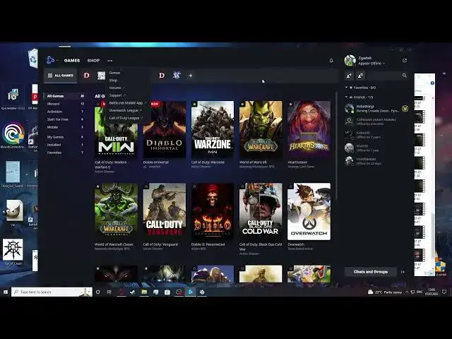Toggle favorite star on WoW Classic card
The width and height of the screenshot is (452, 339).
(98, 186)
